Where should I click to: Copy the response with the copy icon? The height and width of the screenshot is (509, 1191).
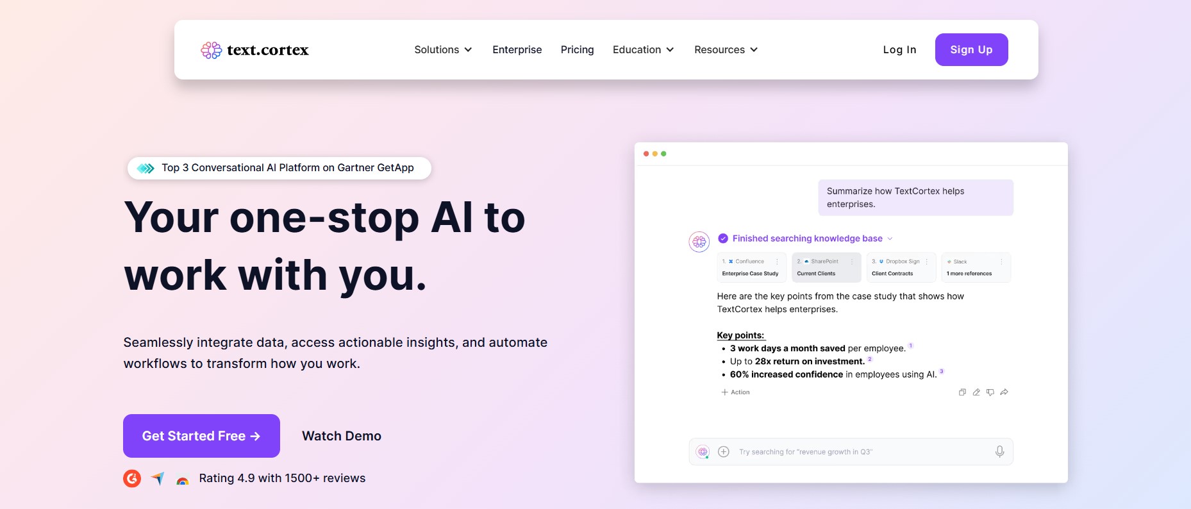point(962,392)
